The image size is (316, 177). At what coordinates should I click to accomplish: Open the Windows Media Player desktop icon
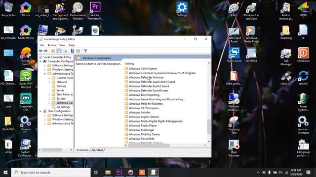click(251, 34)
